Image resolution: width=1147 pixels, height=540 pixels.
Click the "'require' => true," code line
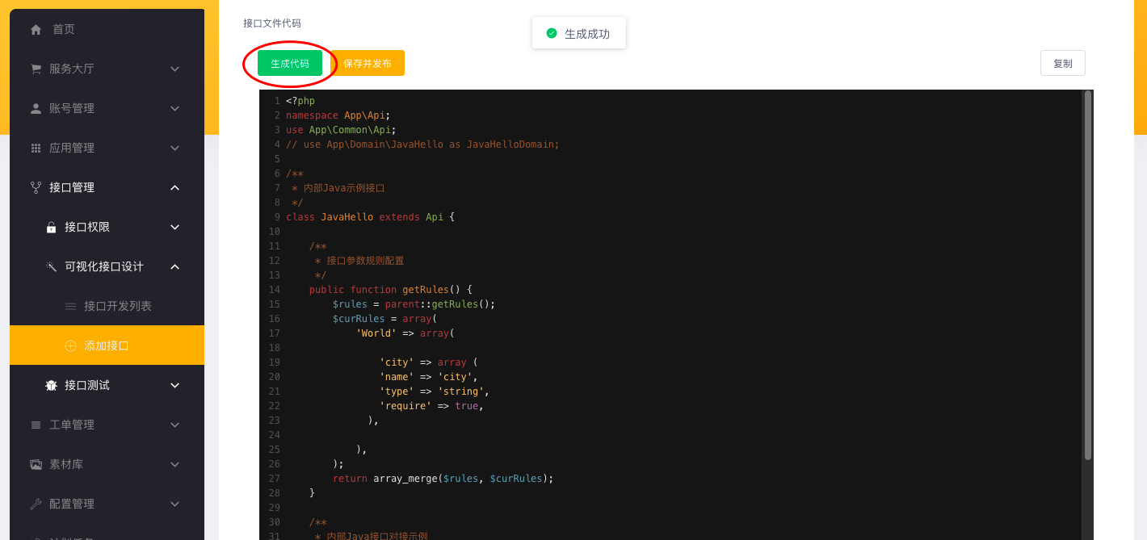(x=432, y=406)
